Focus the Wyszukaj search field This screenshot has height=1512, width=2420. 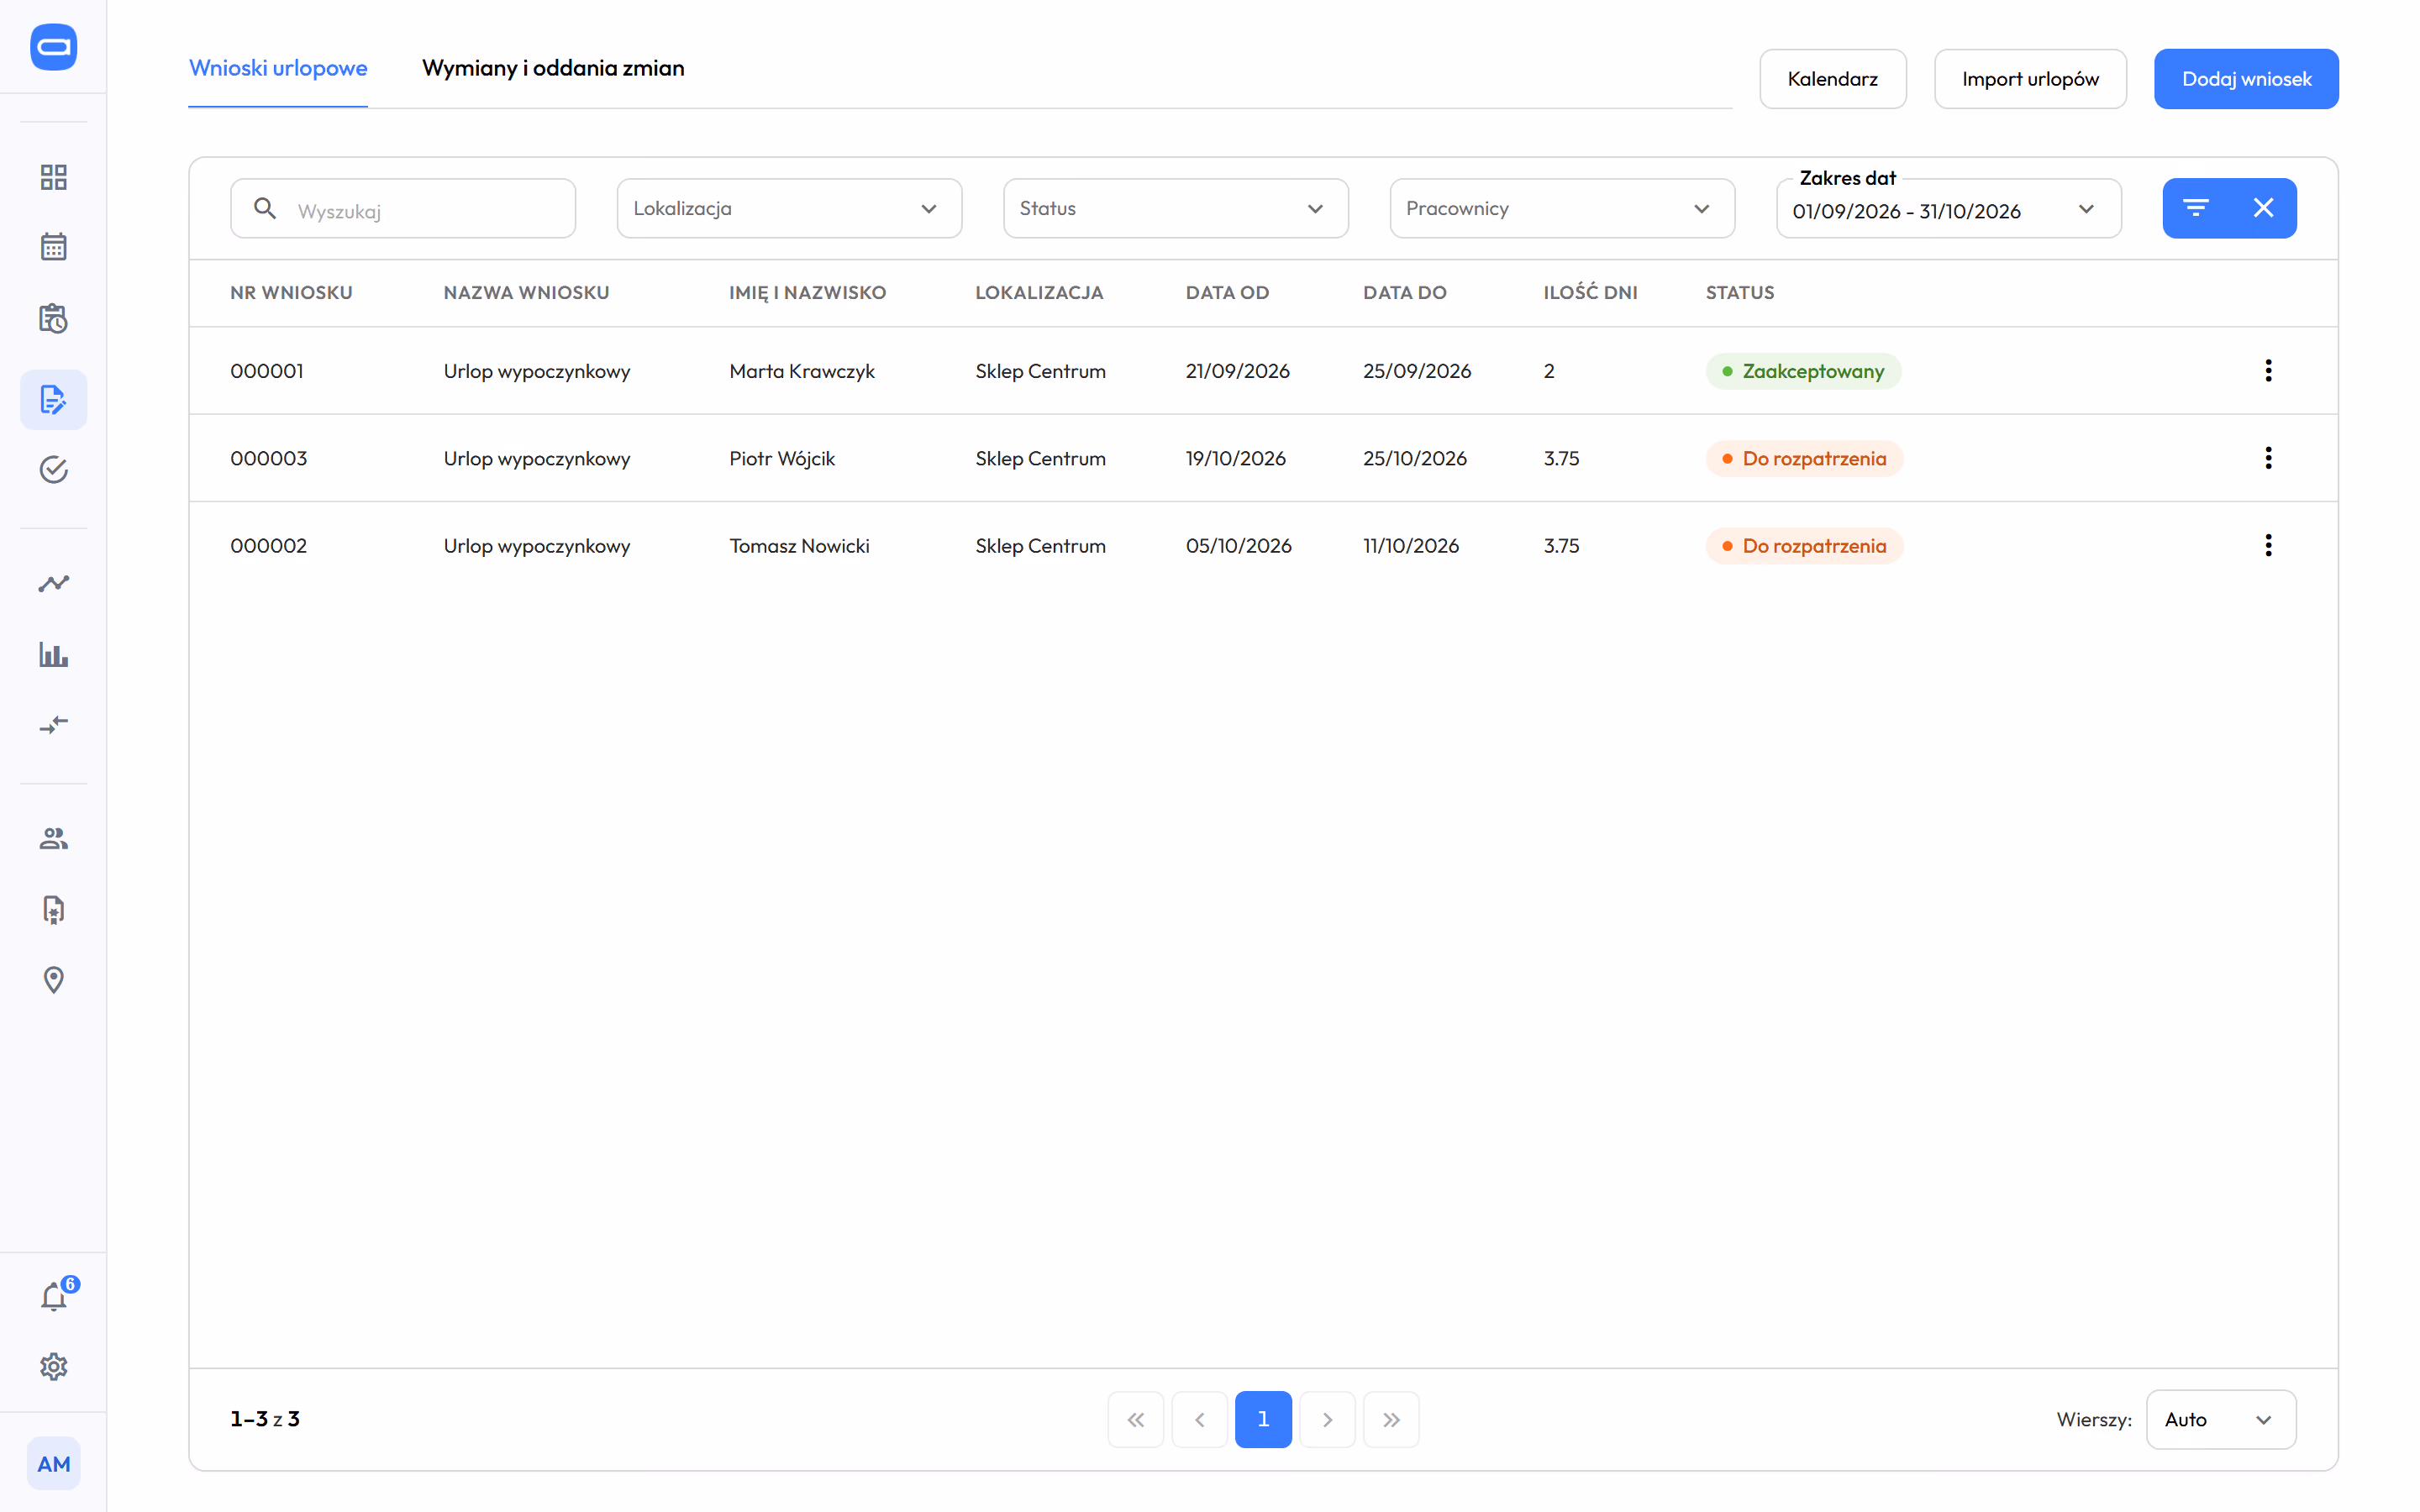point(403,208)
